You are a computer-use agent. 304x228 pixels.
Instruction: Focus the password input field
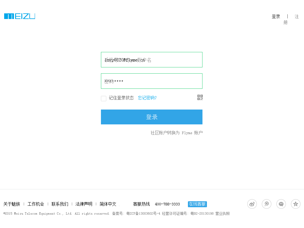[x=152, y=81]
